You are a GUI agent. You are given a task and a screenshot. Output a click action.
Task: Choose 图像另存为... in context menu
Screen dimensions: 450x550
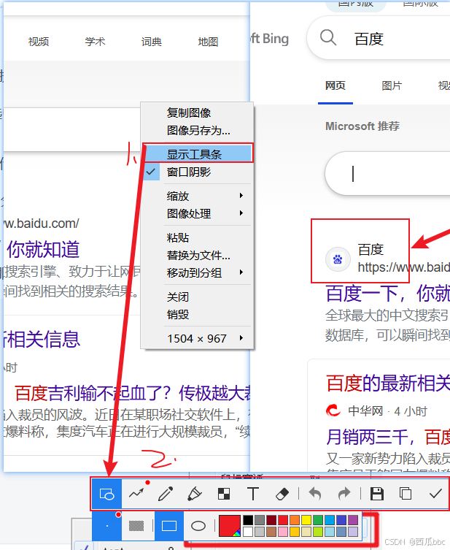coord(197,131)
